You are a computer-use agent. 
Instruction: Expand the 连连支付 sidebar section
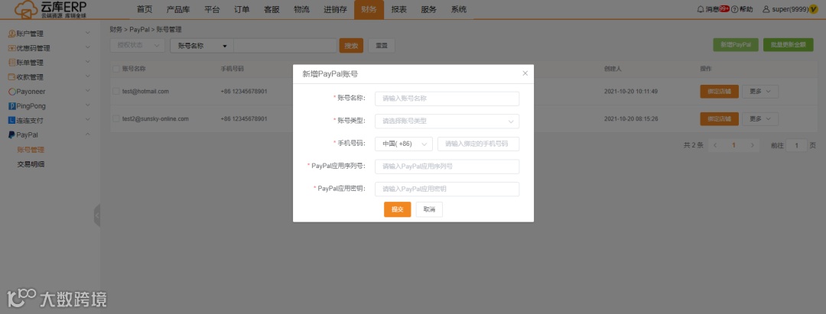point(88,120)
